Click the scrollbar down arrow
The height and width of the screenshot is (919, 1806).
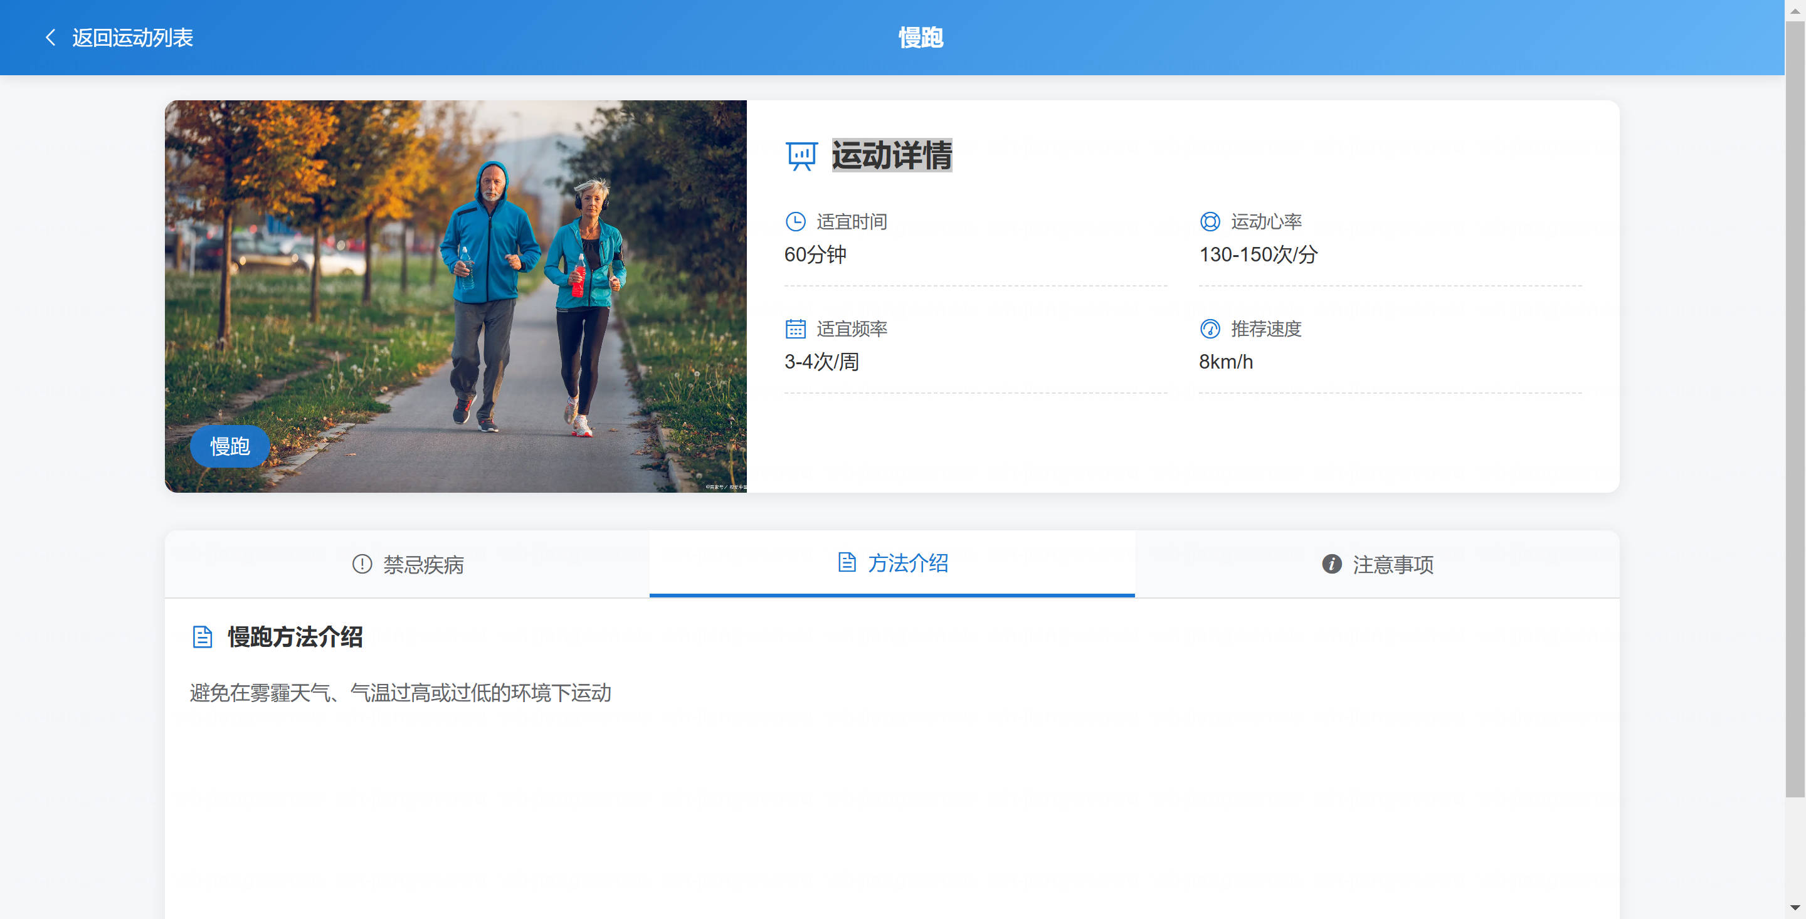click(x=1795, y=908)
